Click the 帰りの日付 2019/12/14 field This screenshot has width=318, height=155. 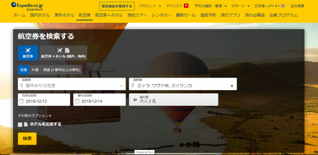coord(99,100)
